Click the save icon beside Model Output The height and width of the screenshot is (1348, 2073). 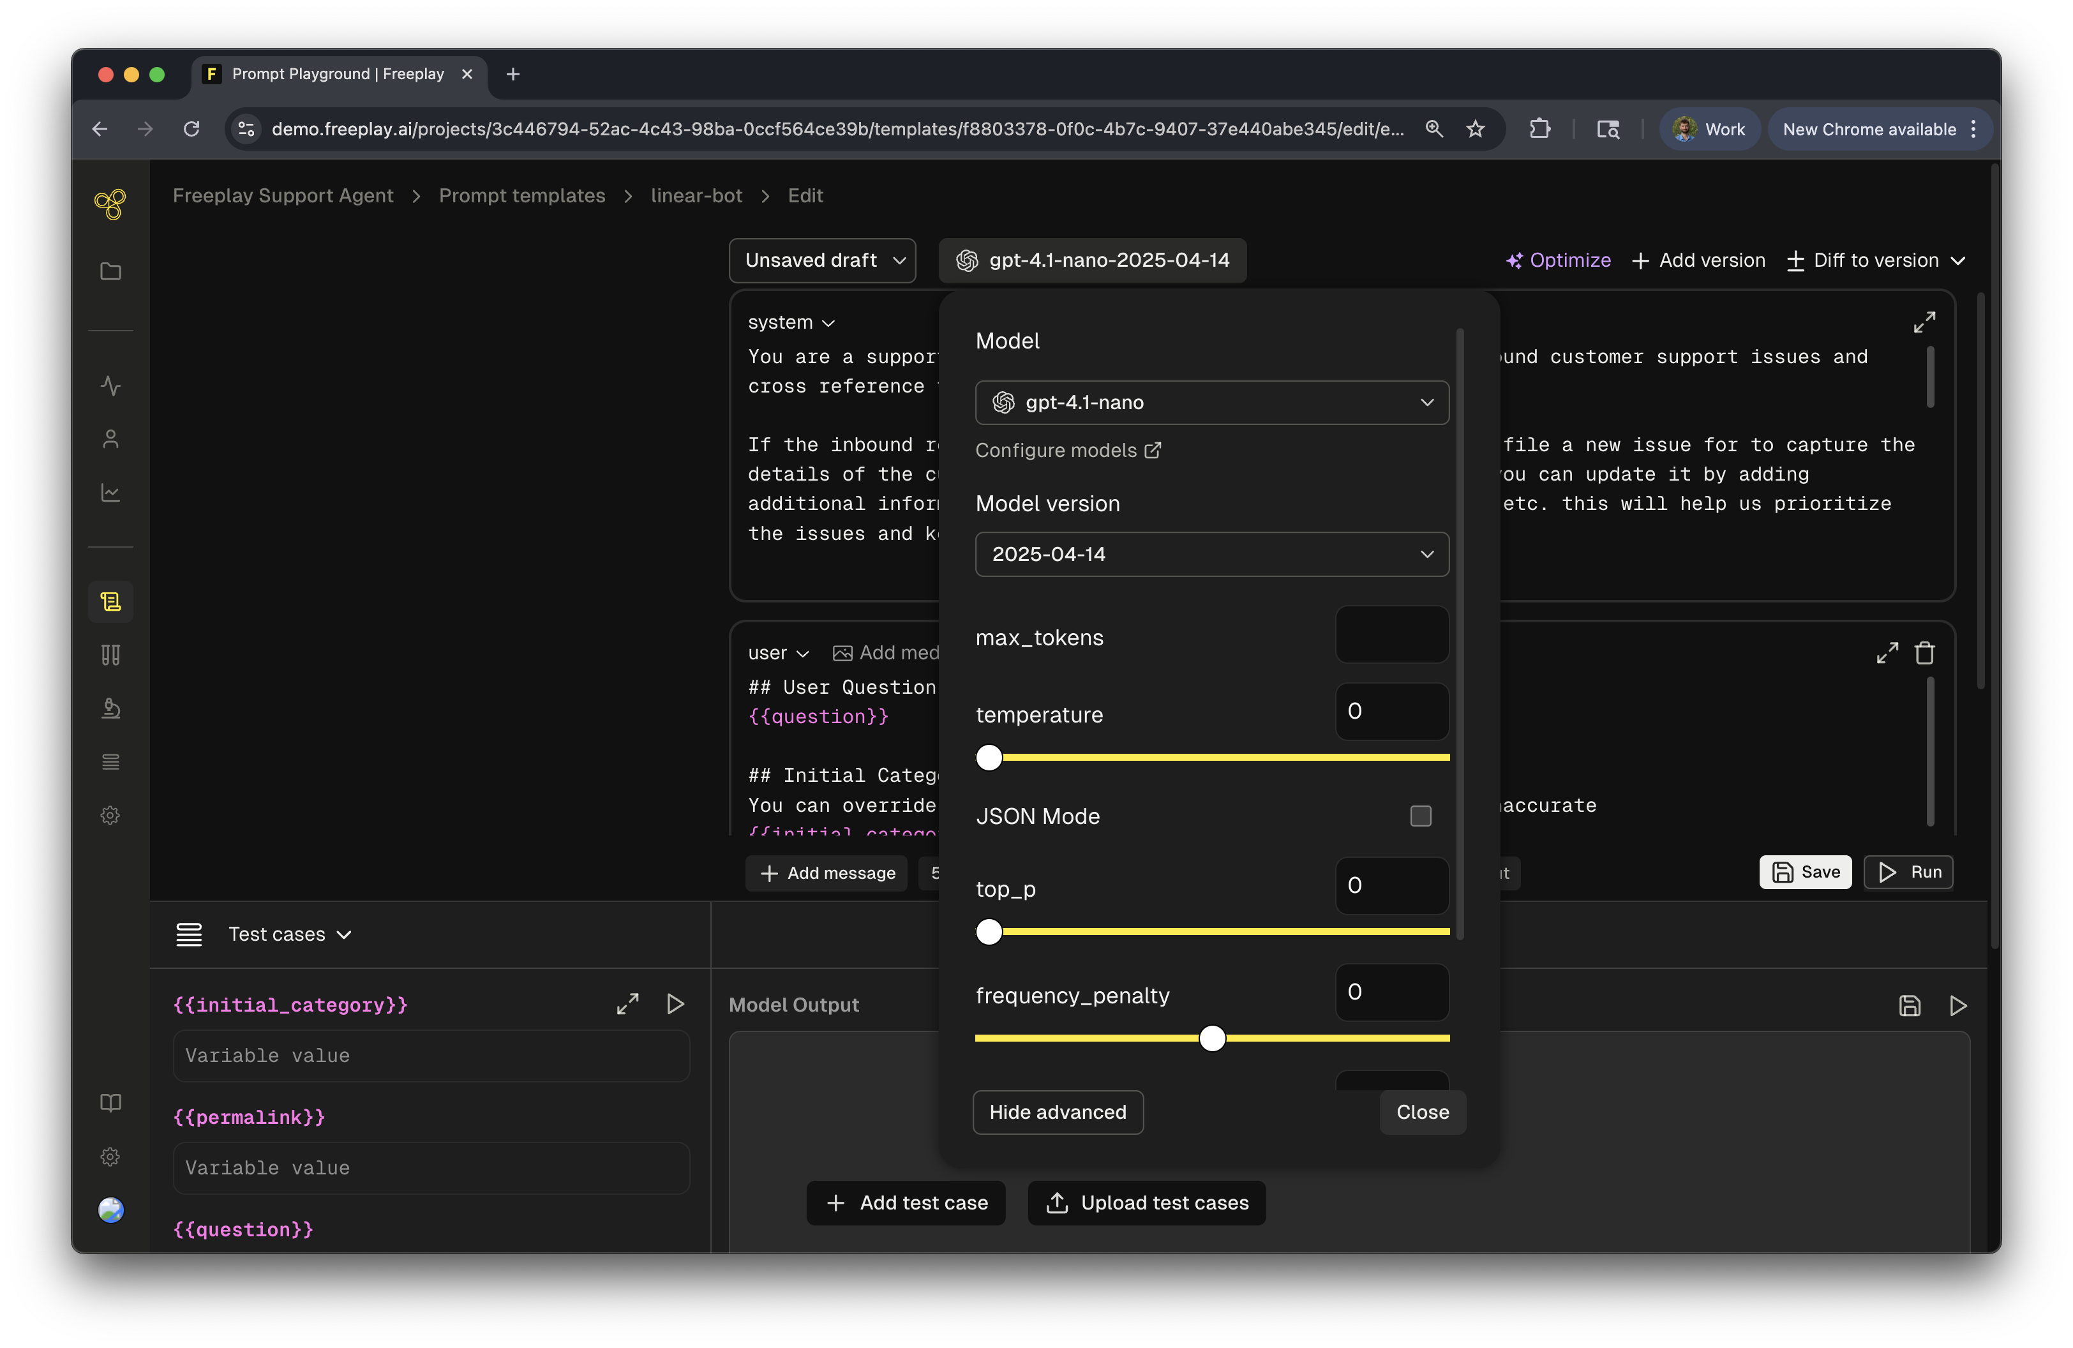pos(1909,1006)
